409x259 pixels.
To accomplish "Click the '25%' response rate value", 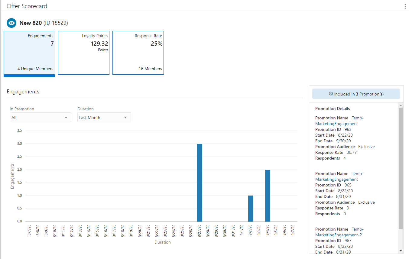I will click(157, 44).
